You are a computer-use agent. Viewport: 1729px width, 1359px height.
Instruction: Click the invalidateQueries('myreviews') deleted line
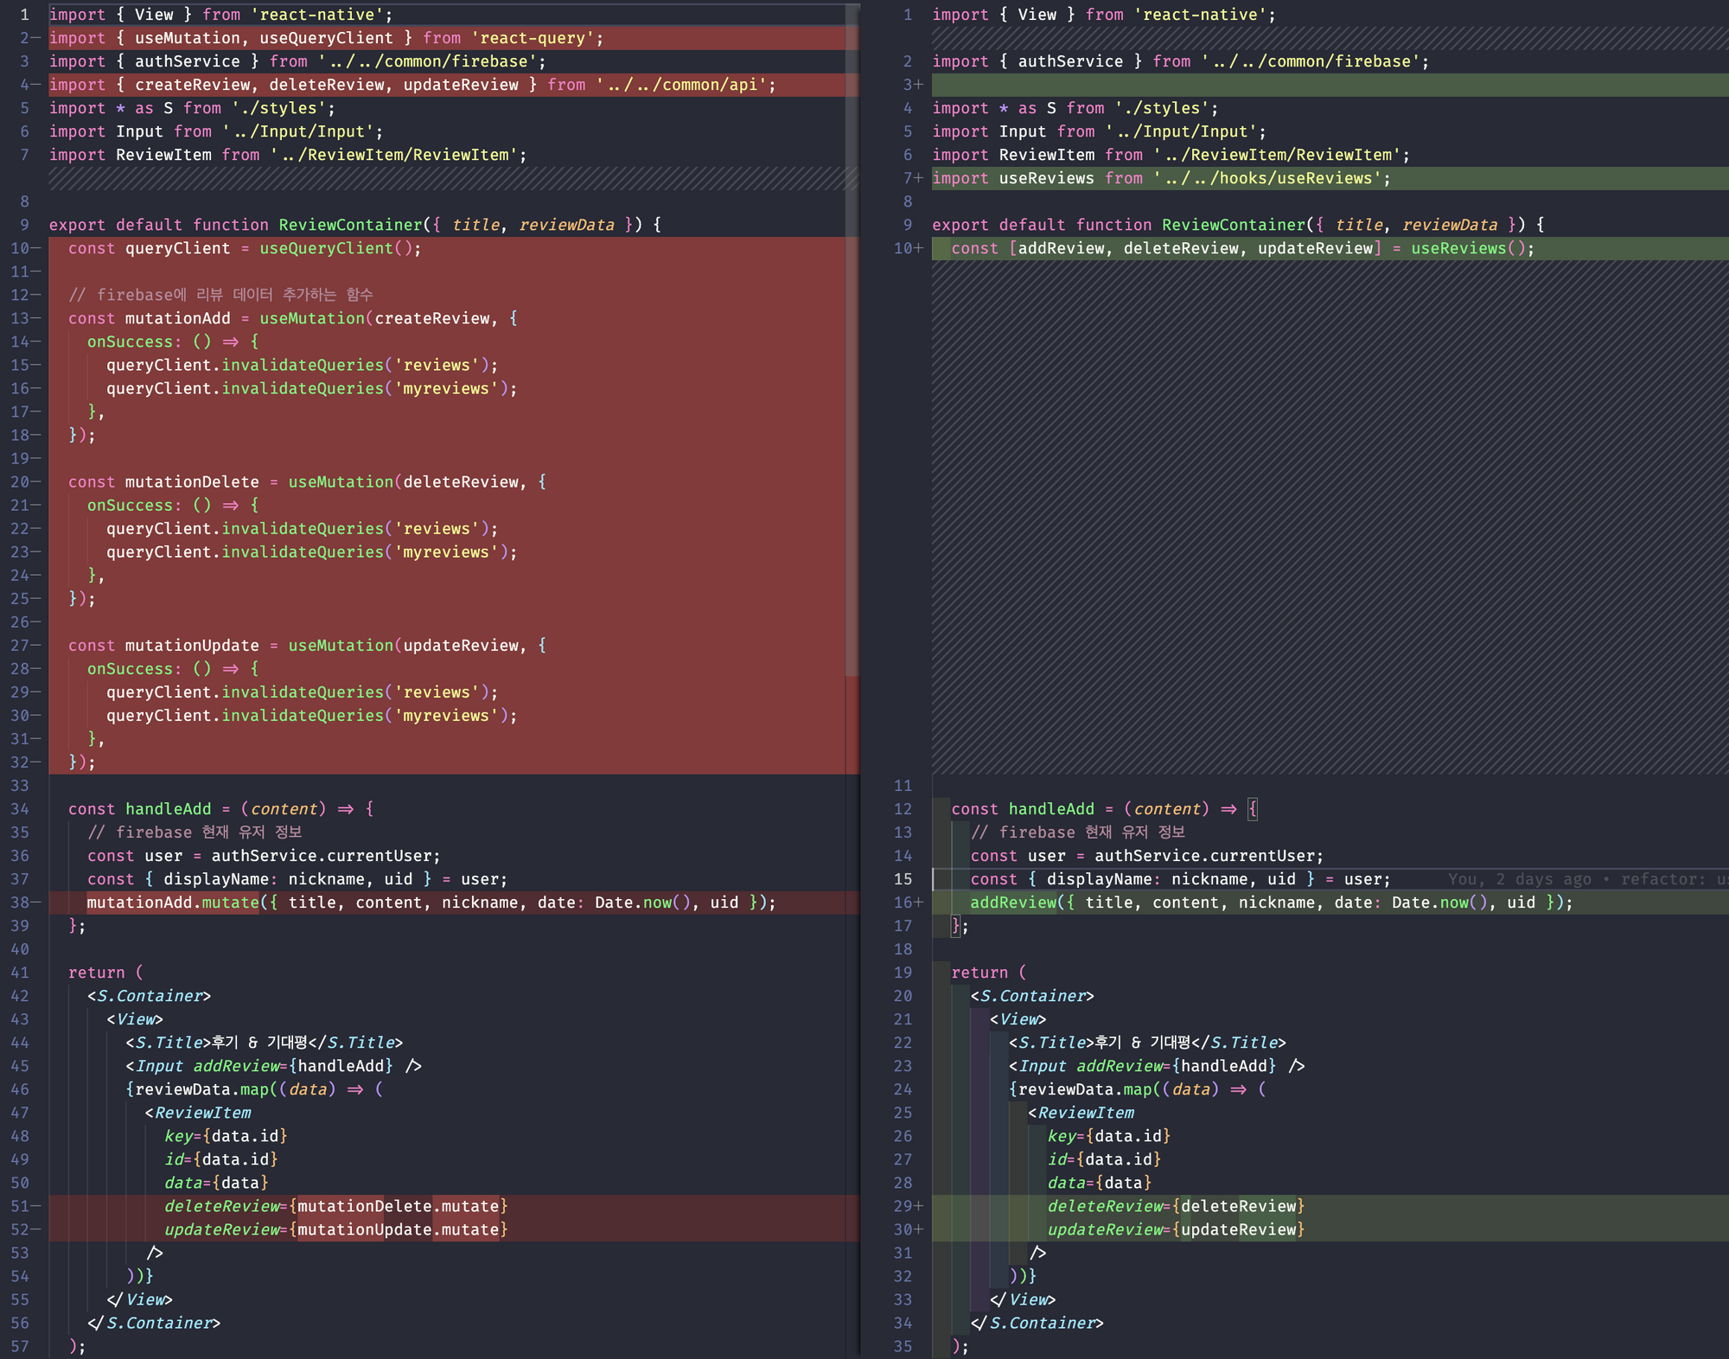pos(311,388)
